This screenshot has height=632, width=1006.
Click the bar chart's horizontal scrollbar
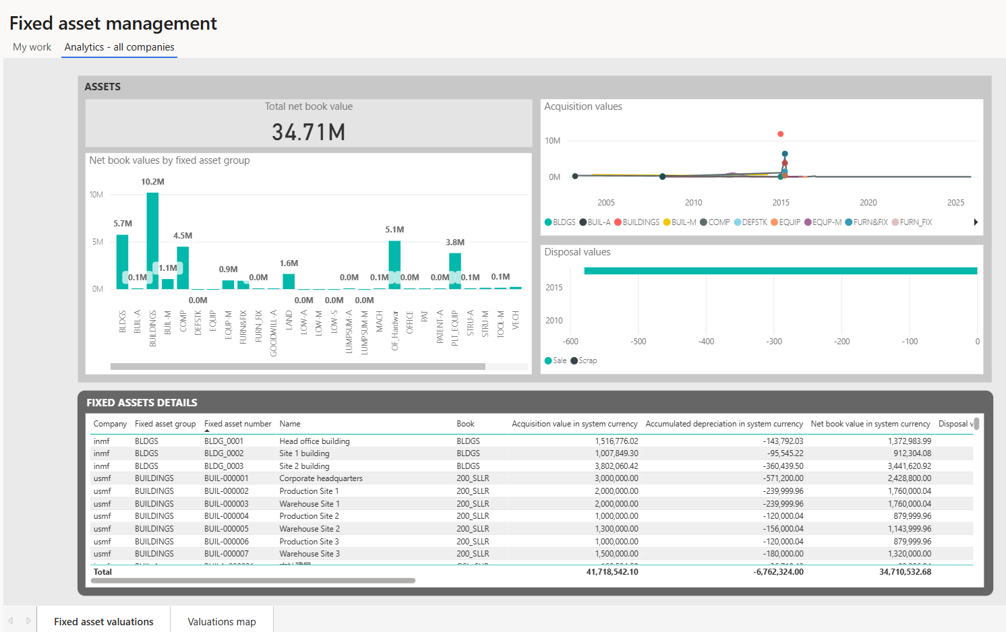(298, 367)
